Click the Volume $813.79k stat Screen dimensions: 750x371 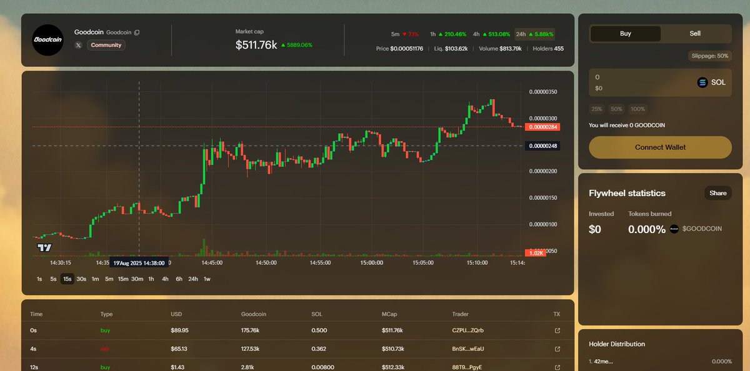pos(500,49)
